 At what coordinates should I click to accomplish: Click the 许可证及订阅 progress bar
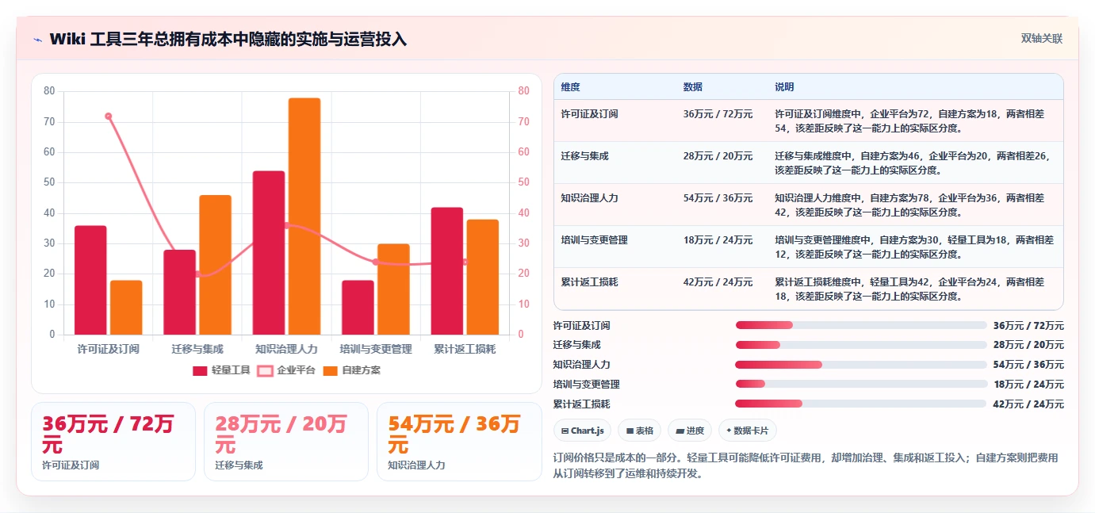click(x=861, y=326)
